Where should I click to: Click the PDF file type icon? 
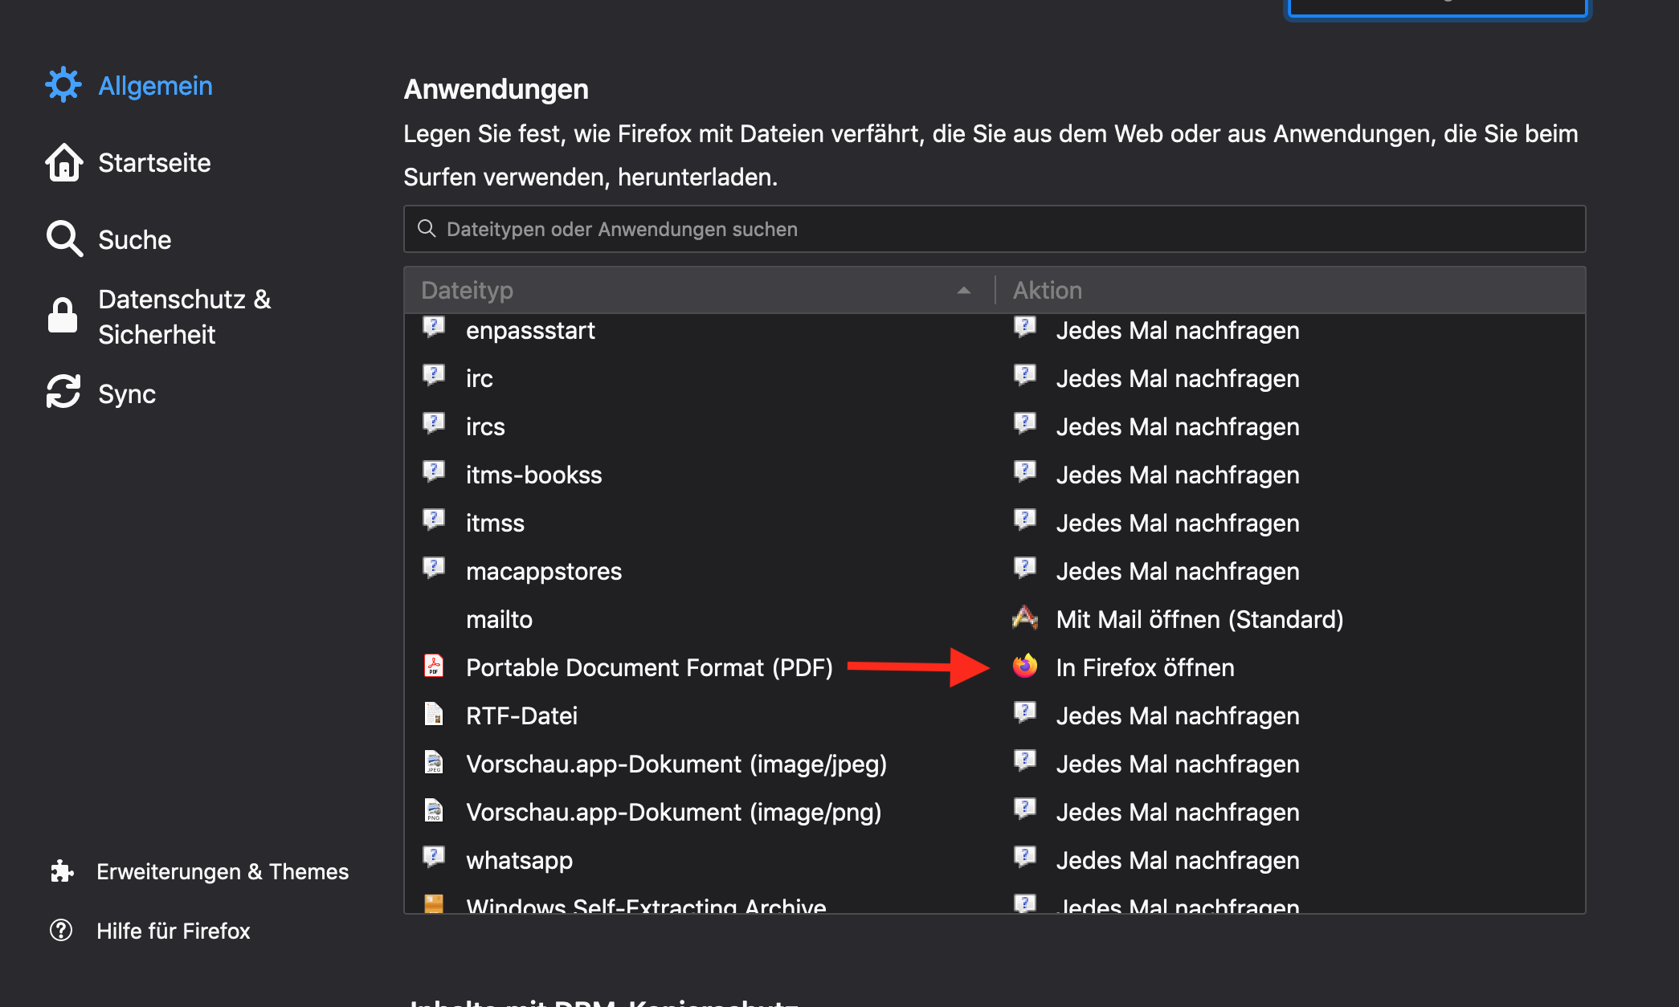point(434,667)
